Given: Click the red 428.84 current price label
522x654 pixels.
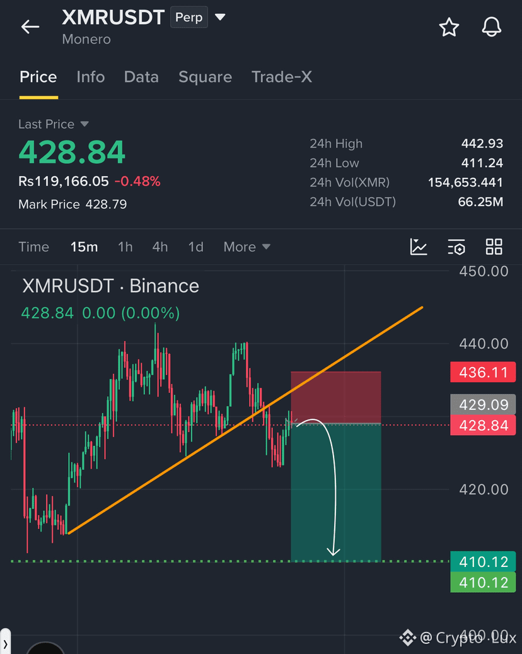Looking at the screenshot, I should pyautogui.click(x=483, y=425).
